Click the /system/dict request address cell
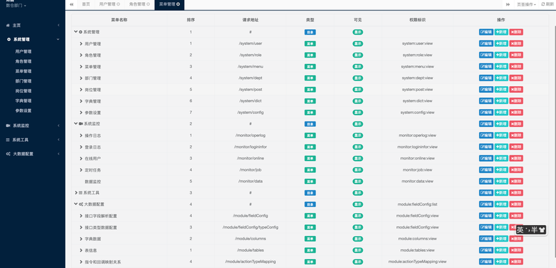The height and width of the screenshot is (268, 556). point(250,101)
